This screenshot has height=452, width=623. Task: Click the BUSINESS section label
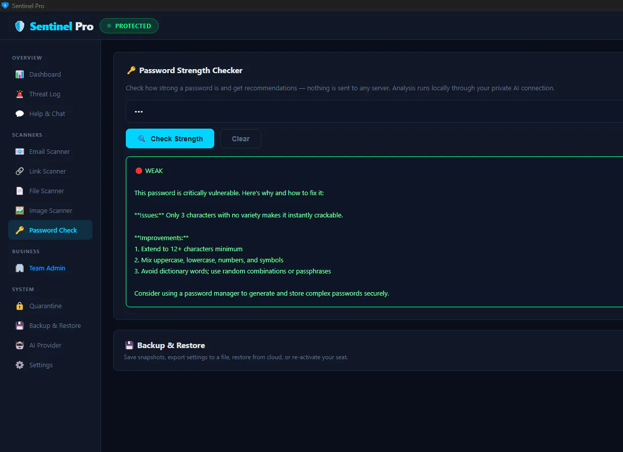click(26, 252)
